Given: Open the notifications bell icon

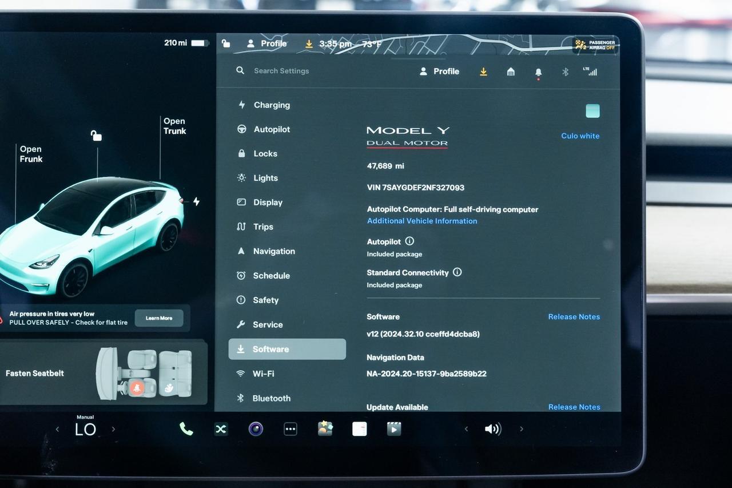Looking at the screenshot, I should click(x=538, y=73).
